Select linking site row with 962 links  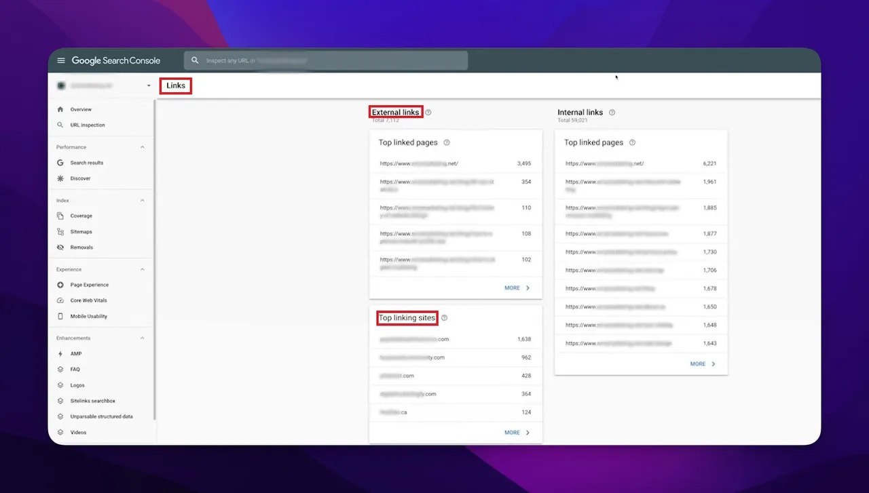pyautogui.click(x=456, y=357)
